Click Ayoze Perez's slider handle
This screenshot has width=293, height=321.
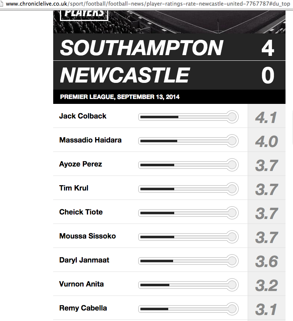(232, 165)
